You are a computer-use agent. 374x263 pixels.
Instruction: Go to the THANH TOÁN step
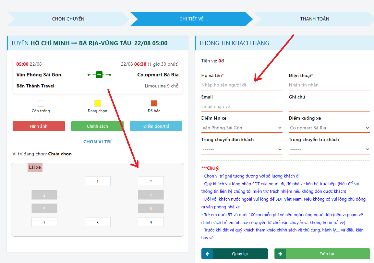click(314, 19)
